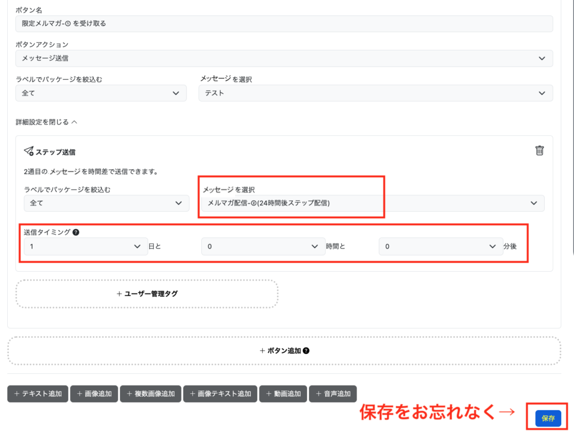Select the days dropdown in 送信タイミング

click(x=85, y=246)
